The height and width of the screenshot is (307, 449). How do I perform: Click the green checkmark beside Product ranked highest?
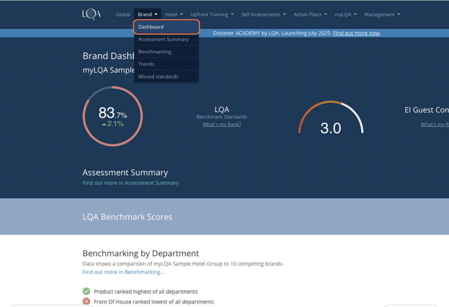click(x=86, y=291)
